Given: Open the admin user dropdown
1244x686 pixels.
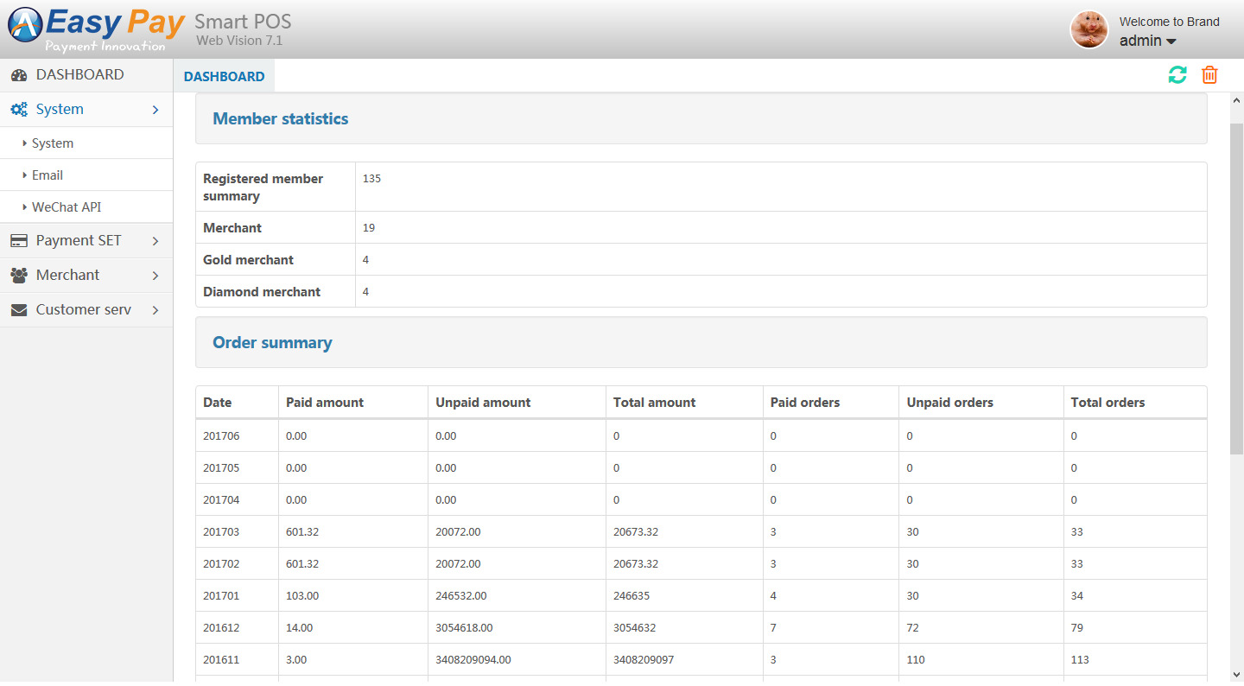Looking at the screenshot, I should coord(1148,41).
